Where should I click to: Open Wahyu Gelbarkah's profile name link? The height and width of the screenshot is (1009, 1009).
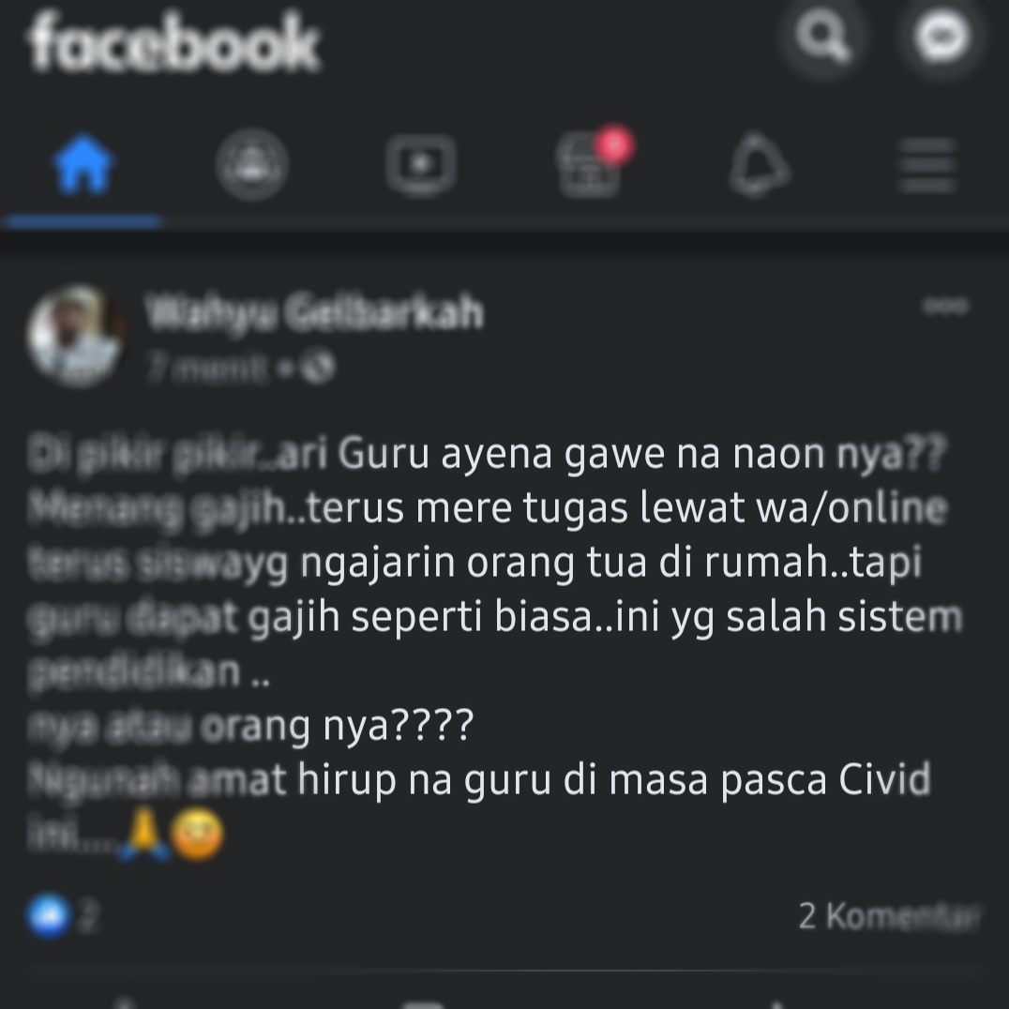pyautogui.click(x=313, y=312)
